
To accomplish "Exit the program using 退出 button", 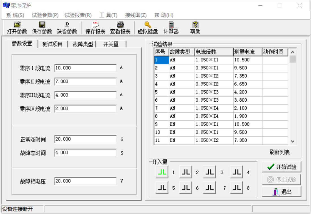I will click(282, 192).
